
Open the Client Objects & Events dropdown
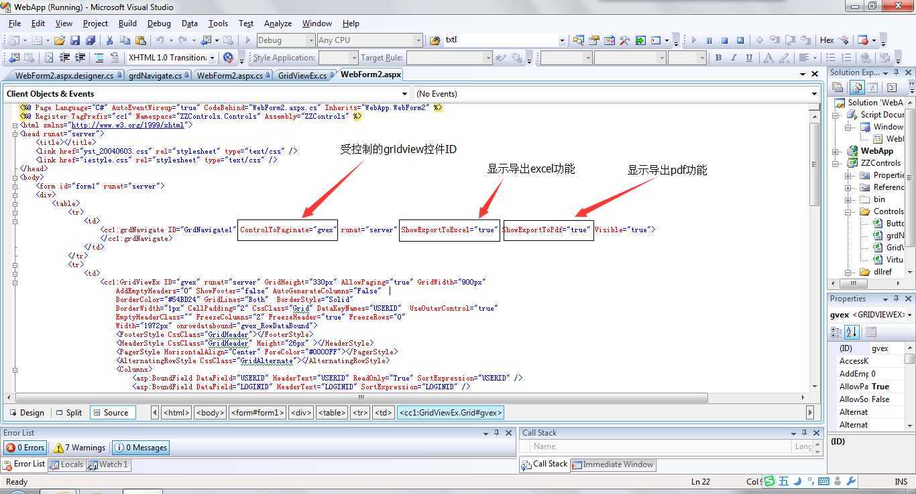[x=404, y=94]
